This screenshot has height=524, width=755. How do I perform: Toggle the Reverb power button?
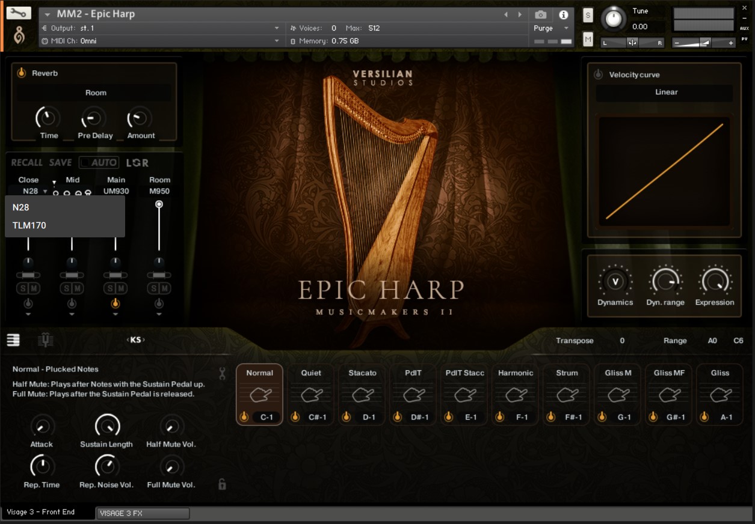pyautogui.click(x=21, y=73)
